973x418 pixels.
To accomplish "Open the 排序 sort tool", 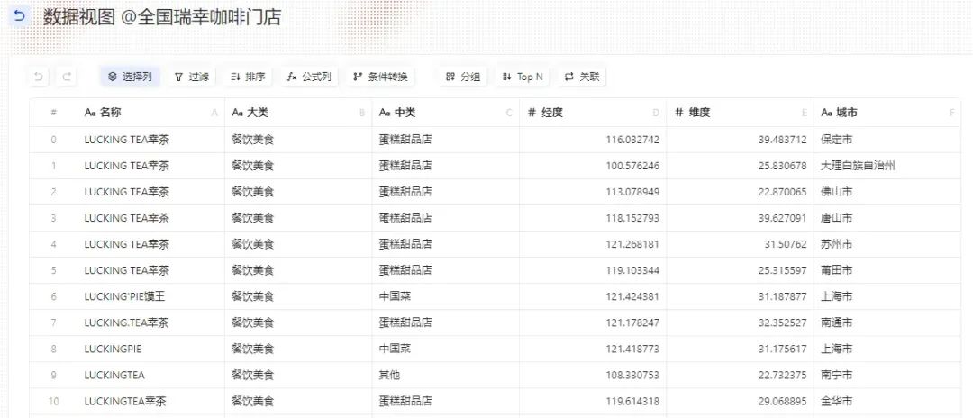I will [248, 77].
